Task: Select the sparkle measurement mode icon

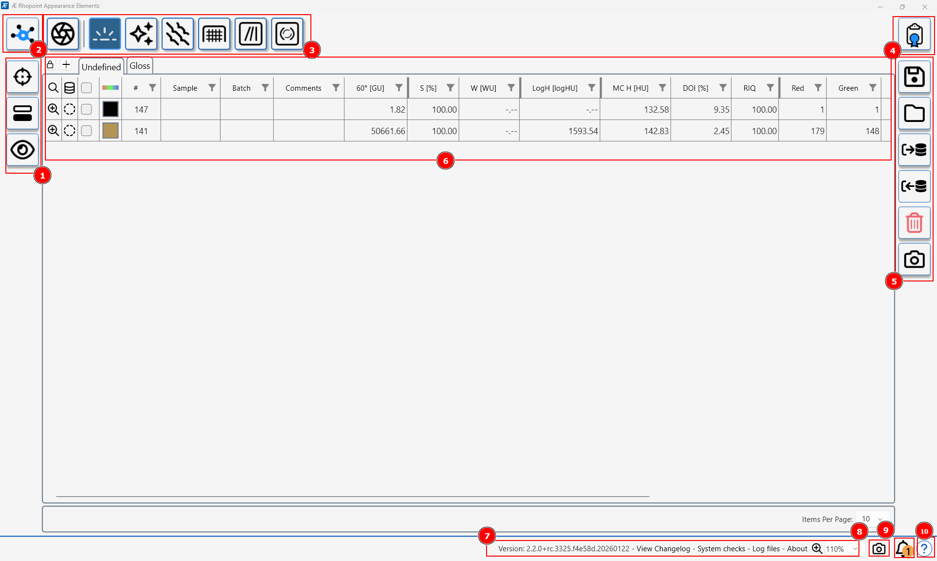Action: click(142, 34)
